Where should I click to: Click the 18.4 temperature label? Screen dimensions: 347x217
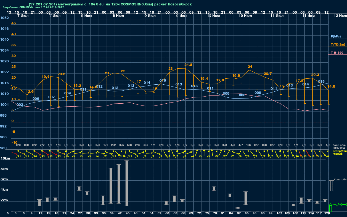[204, 79]
